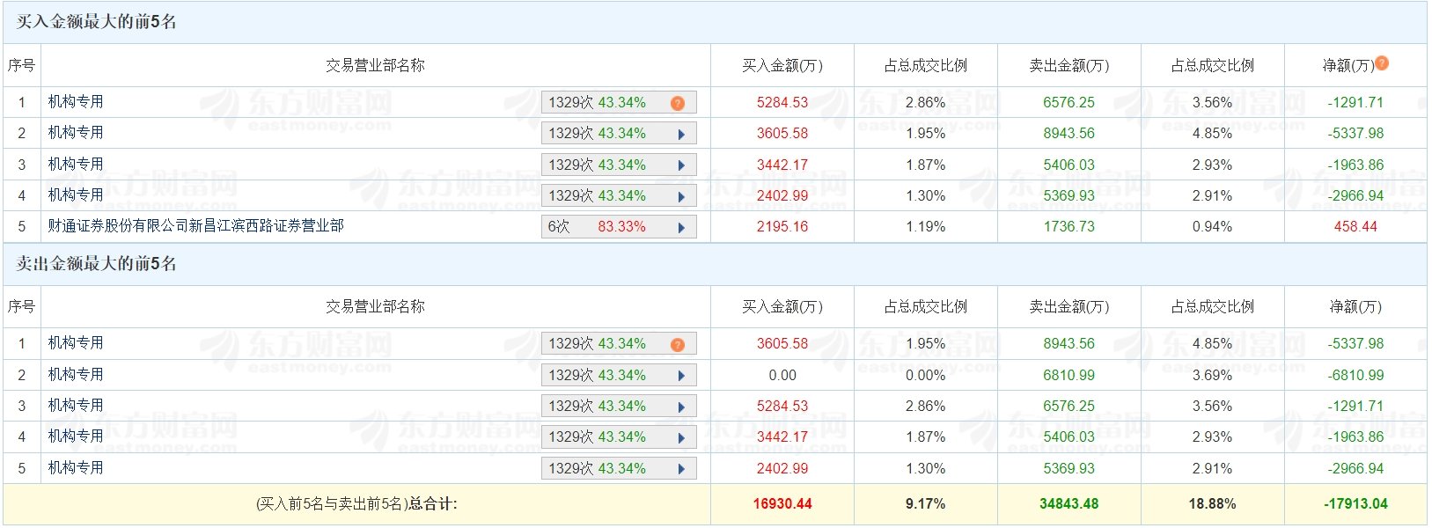The image size is (1432, 528).
Task: Click net -1963.86 in sell-table row 4
Action: [1355, 437]
